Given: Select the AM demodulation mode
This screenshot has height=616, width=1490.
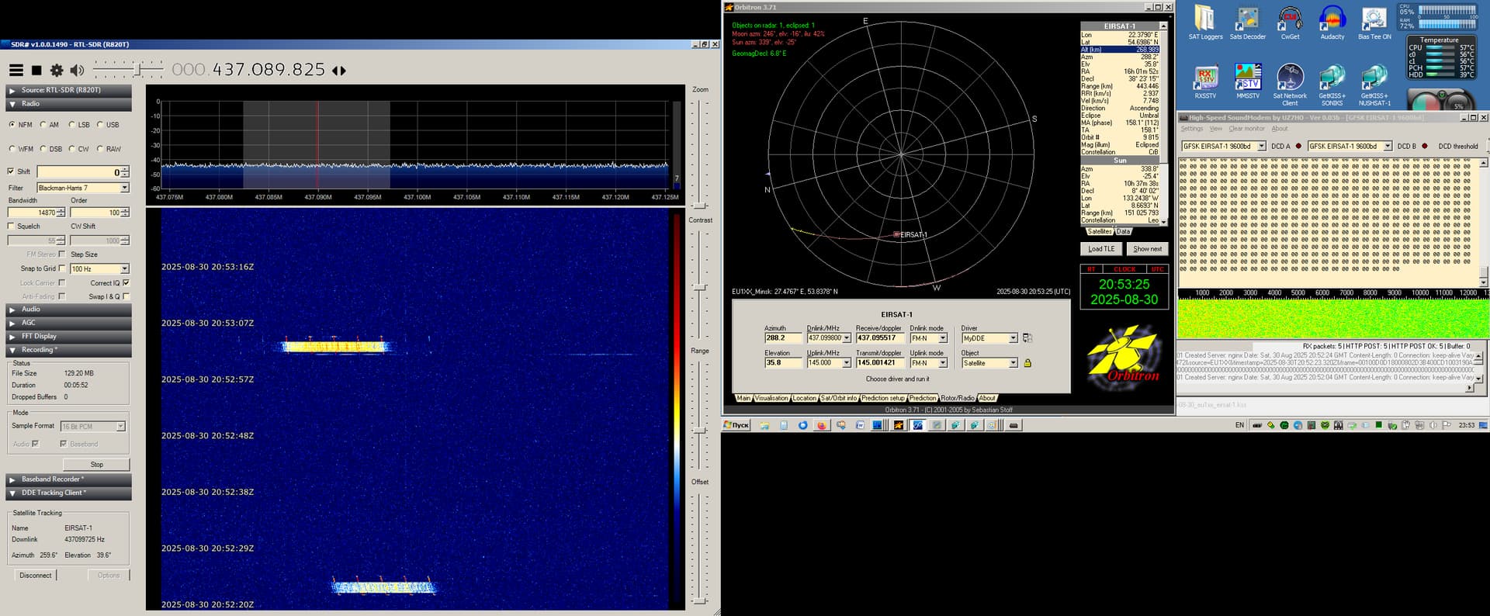Looking at the screenshot, I should point(44,125).
